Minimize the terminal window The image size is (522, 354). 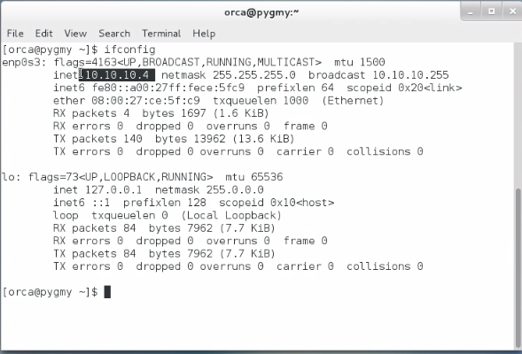(470, 12)
